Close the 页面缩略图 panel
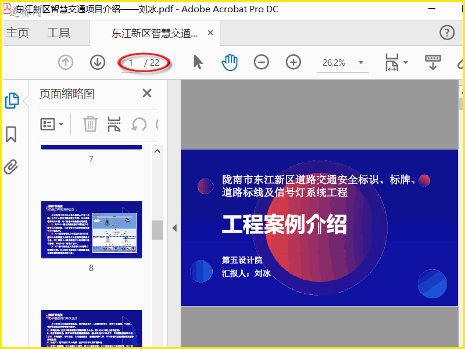Viewport: 465px width, 349px height. 147,93
